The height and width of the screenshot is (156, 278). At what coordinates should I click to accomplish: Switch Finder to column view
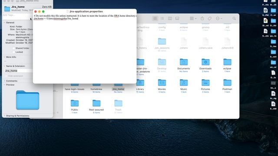click(x=170, y=18)
